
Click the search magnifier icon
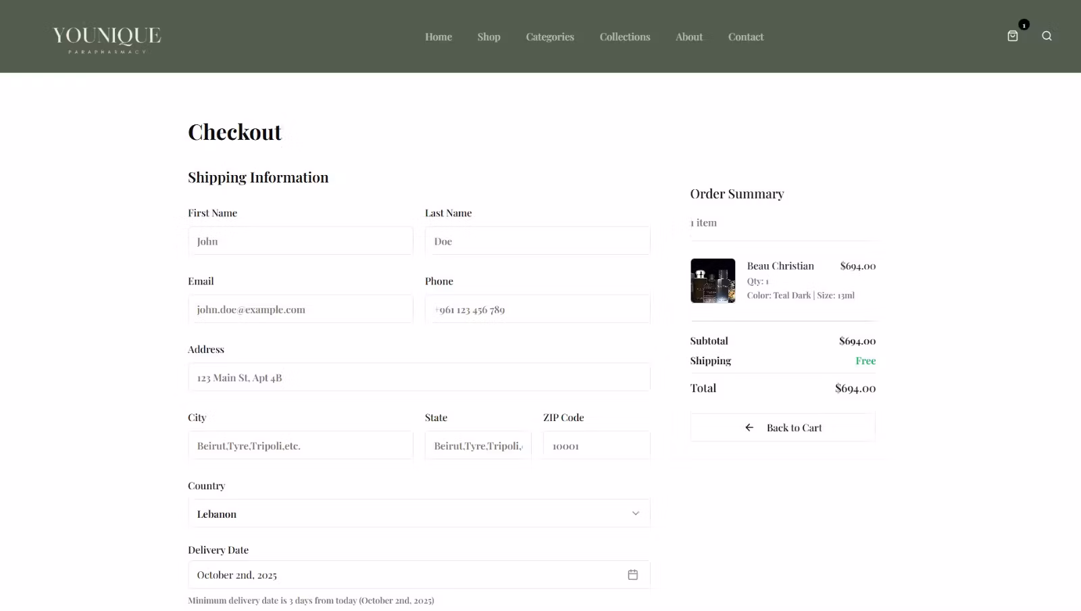click(x=1047, y=36)
